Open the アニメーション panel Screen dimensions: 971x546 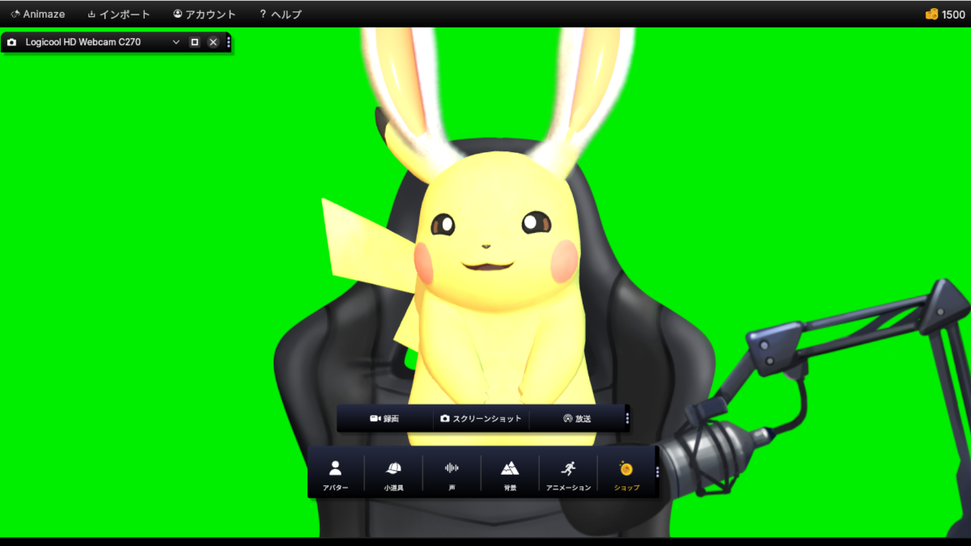click(568, 475)
